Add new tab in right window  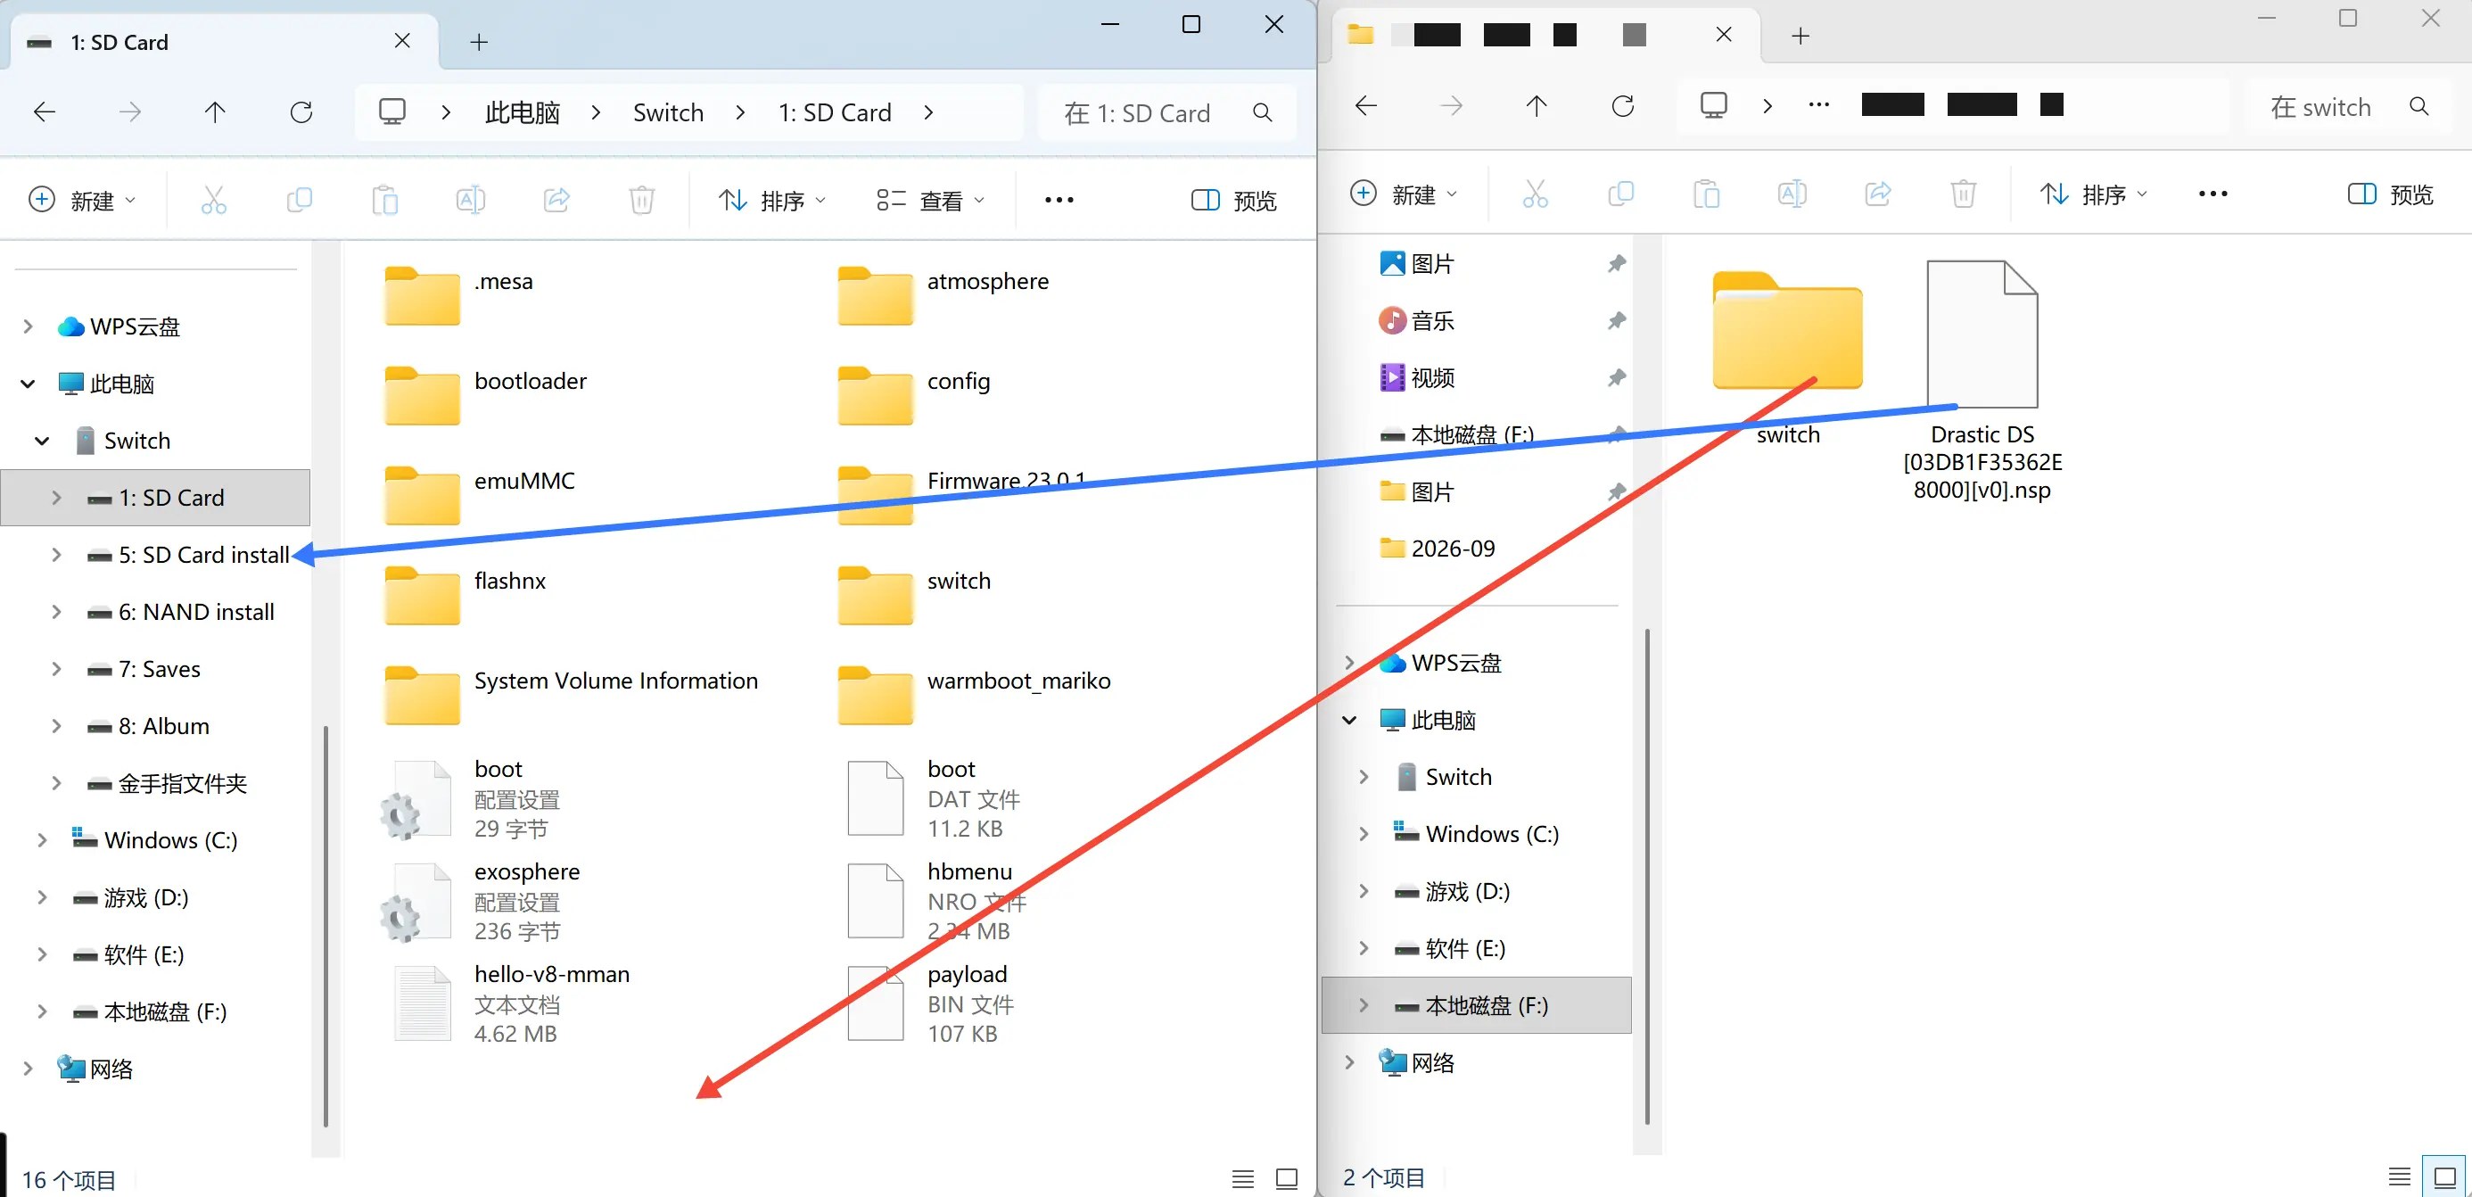point(1800,37)
